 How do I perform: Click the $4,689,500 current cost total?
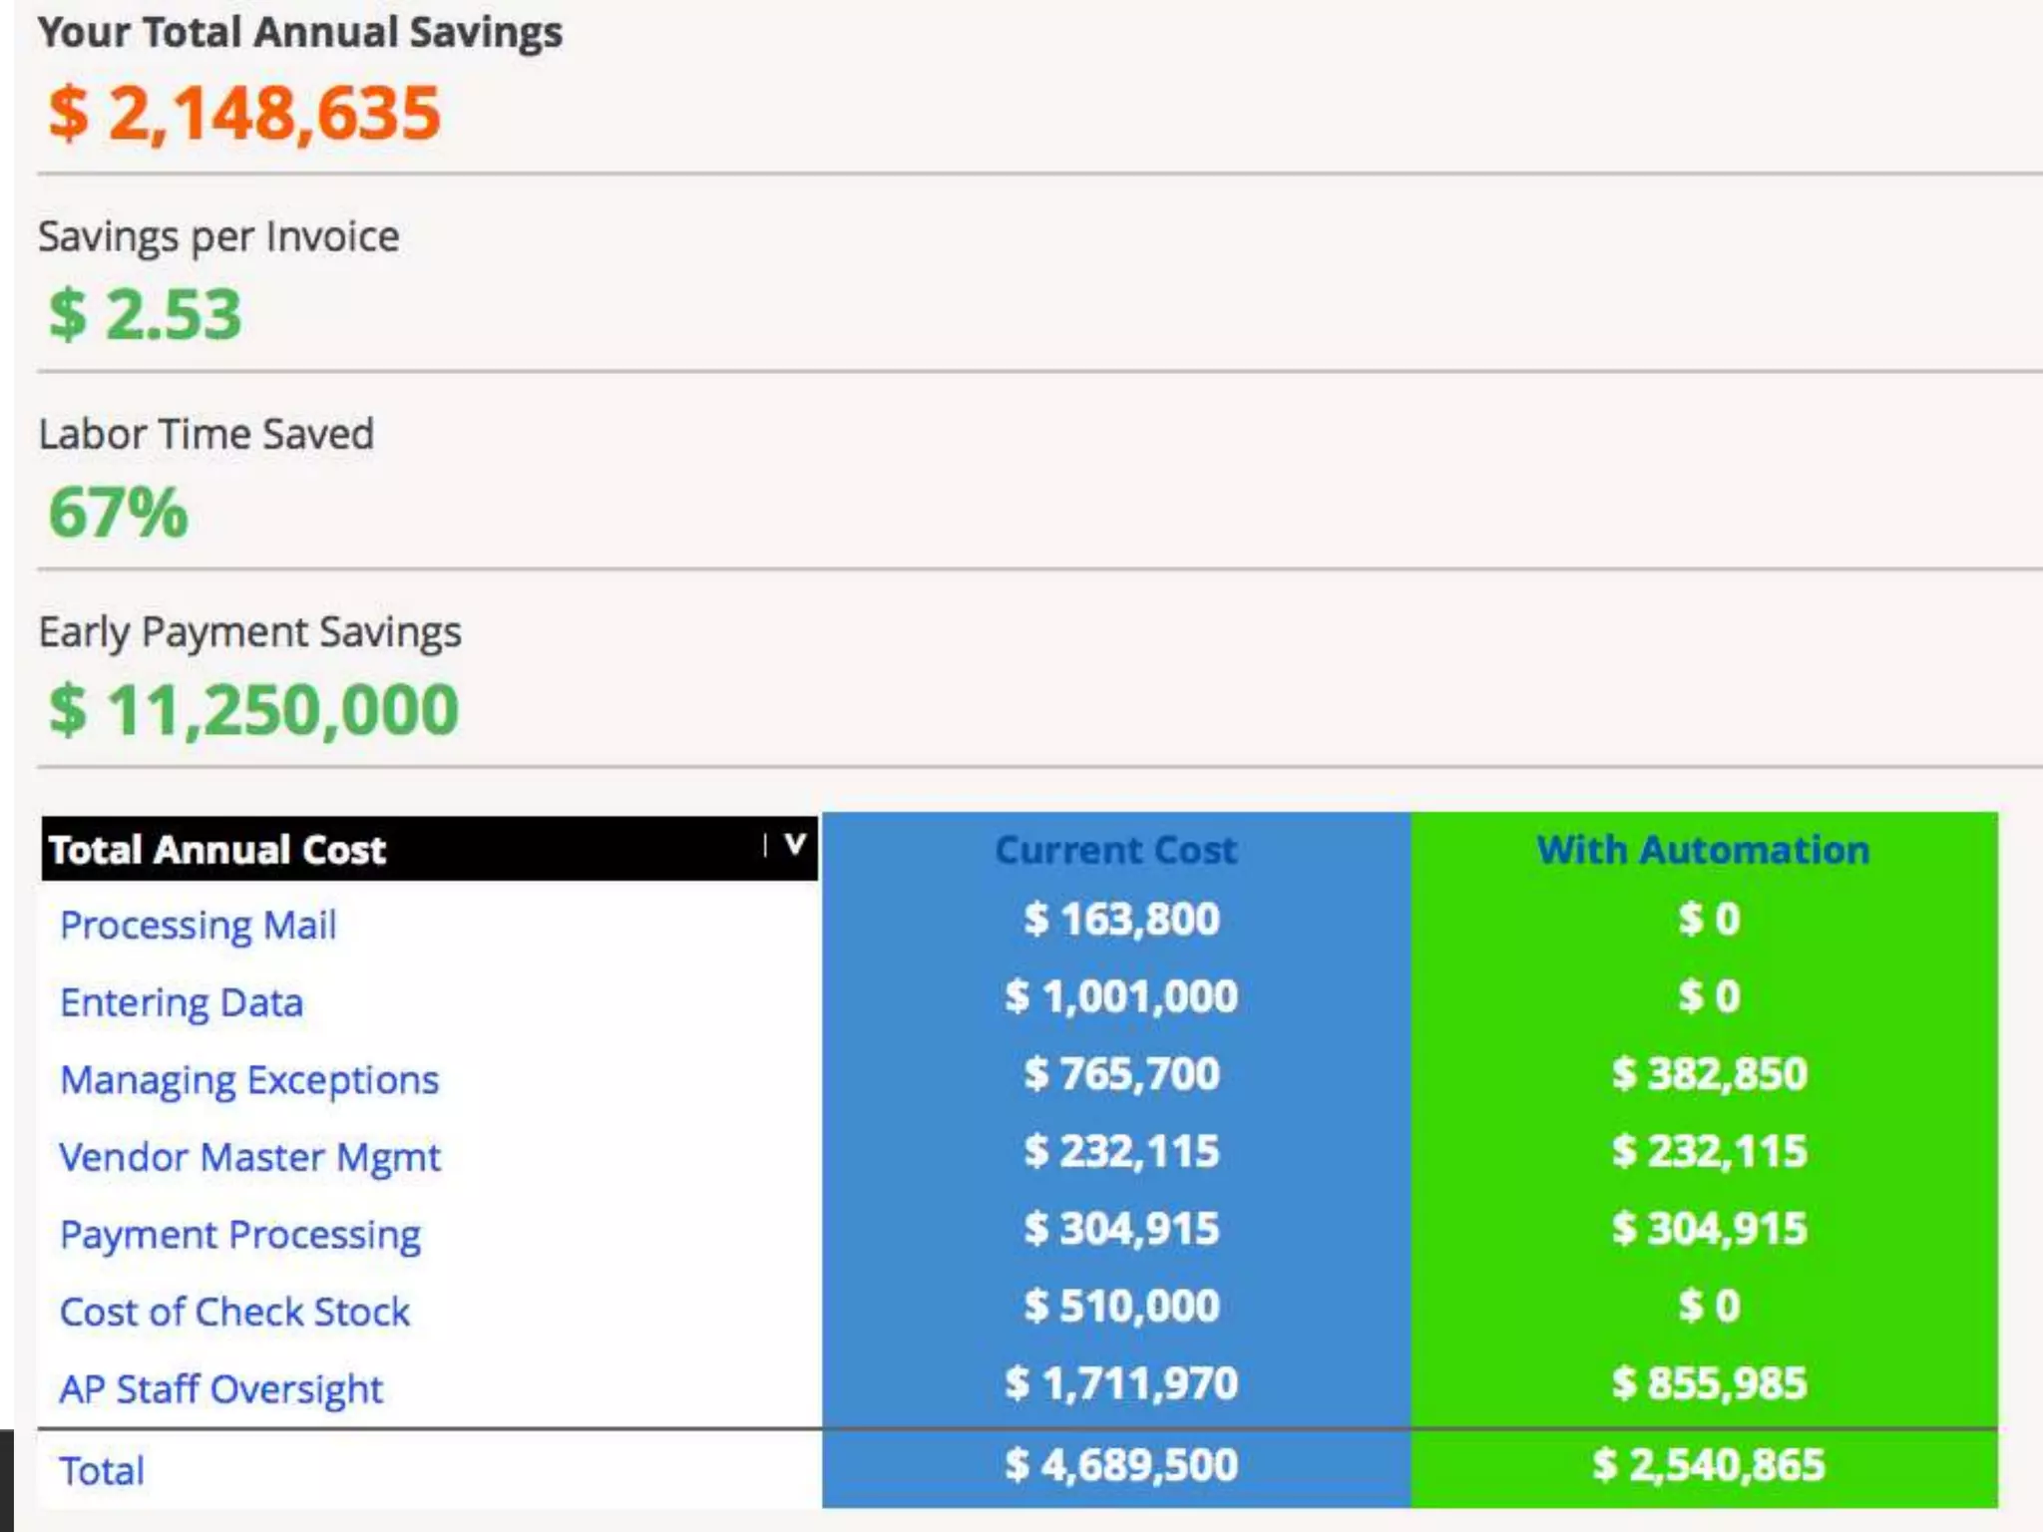[1121, 1465]
